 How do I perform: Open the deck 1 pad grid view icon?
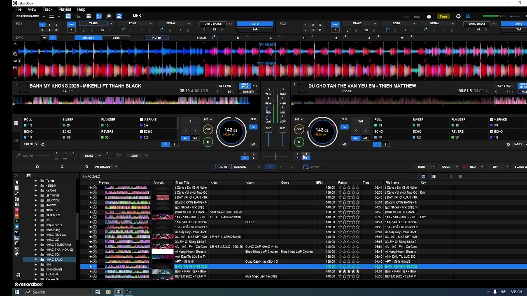(x=16, y=123)
